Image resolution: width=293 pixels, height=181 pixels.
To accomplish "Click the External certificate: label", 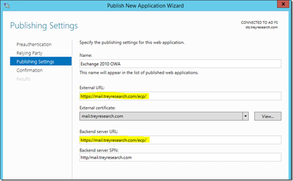I will (x=98, y=108).
